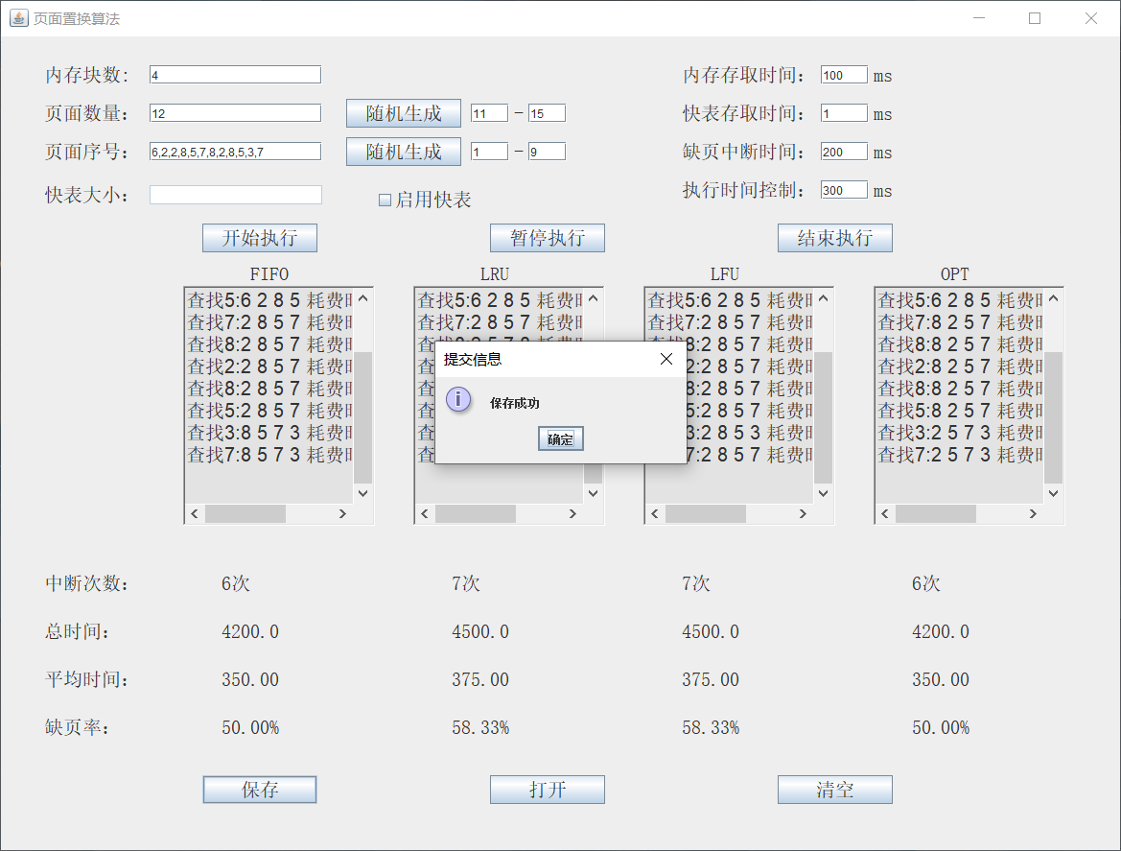Close the 提交信息 dialog with X
Image resolution: width=1121 pixels, height=851 pixels.
click(666, 359)
